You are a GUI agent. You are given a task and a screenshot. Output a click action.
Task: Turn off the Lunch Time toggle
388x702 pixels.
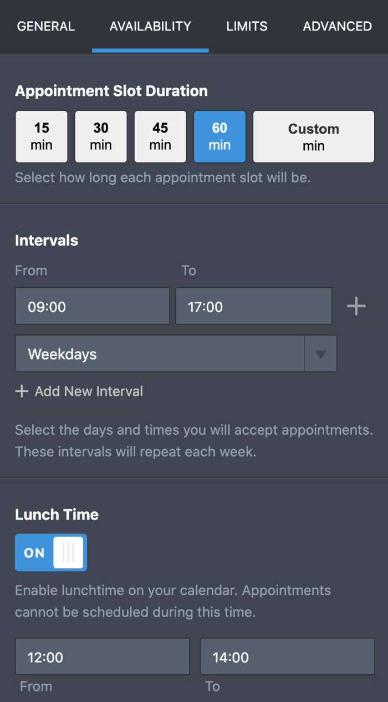[x=51, y=552]
